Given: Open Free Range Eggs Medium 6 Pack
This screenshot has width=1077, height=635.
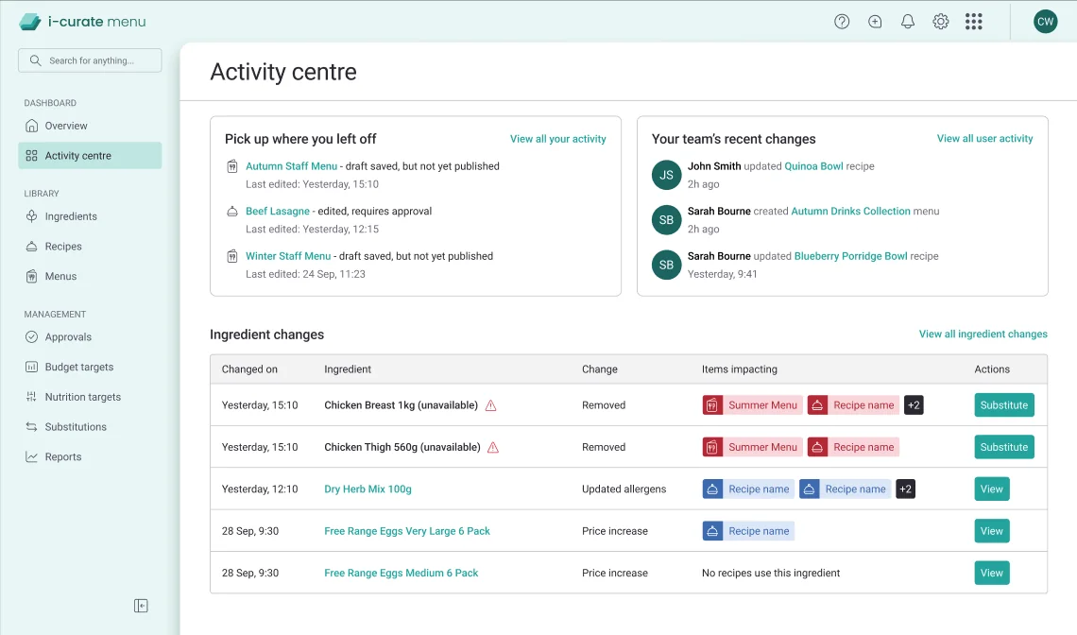Looking at the screenshot, I should [402, 574].
